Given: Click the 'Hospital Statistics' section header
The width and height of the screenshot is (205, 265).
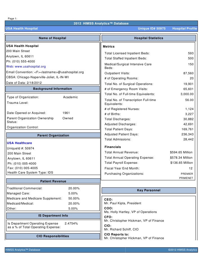Looking at the screenshot, I should (x=149, y=38).
